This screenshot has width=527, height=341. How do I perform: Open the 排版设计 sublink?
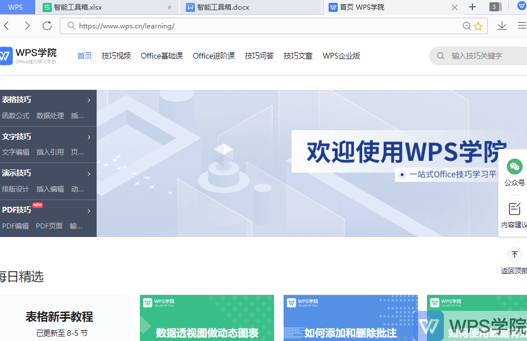(x=15, y=189)
